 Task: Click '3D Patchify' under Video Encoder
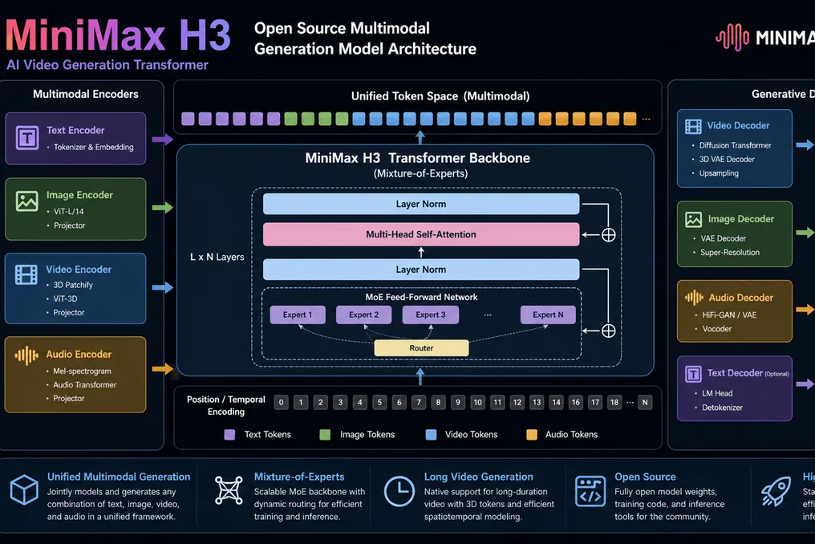[73, 285]
